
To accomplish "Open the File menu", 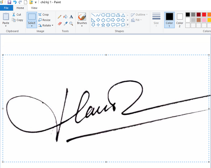I will click(6, 8).
